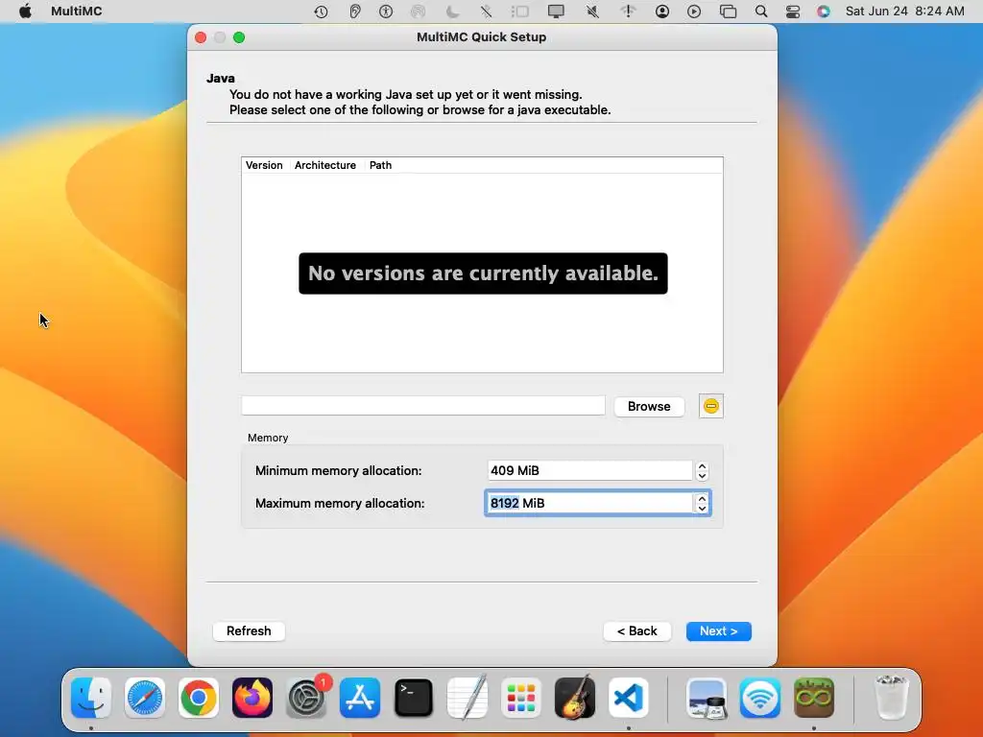Viewport: 983px width, 737px height.
Task: Decrease minimum memory with down arrow
Action: [x=702, y=476]
